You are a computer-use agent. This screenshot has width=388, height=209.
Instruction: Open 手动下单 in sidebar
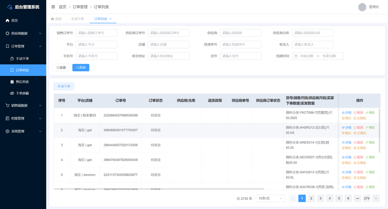[x=23, y=59]
